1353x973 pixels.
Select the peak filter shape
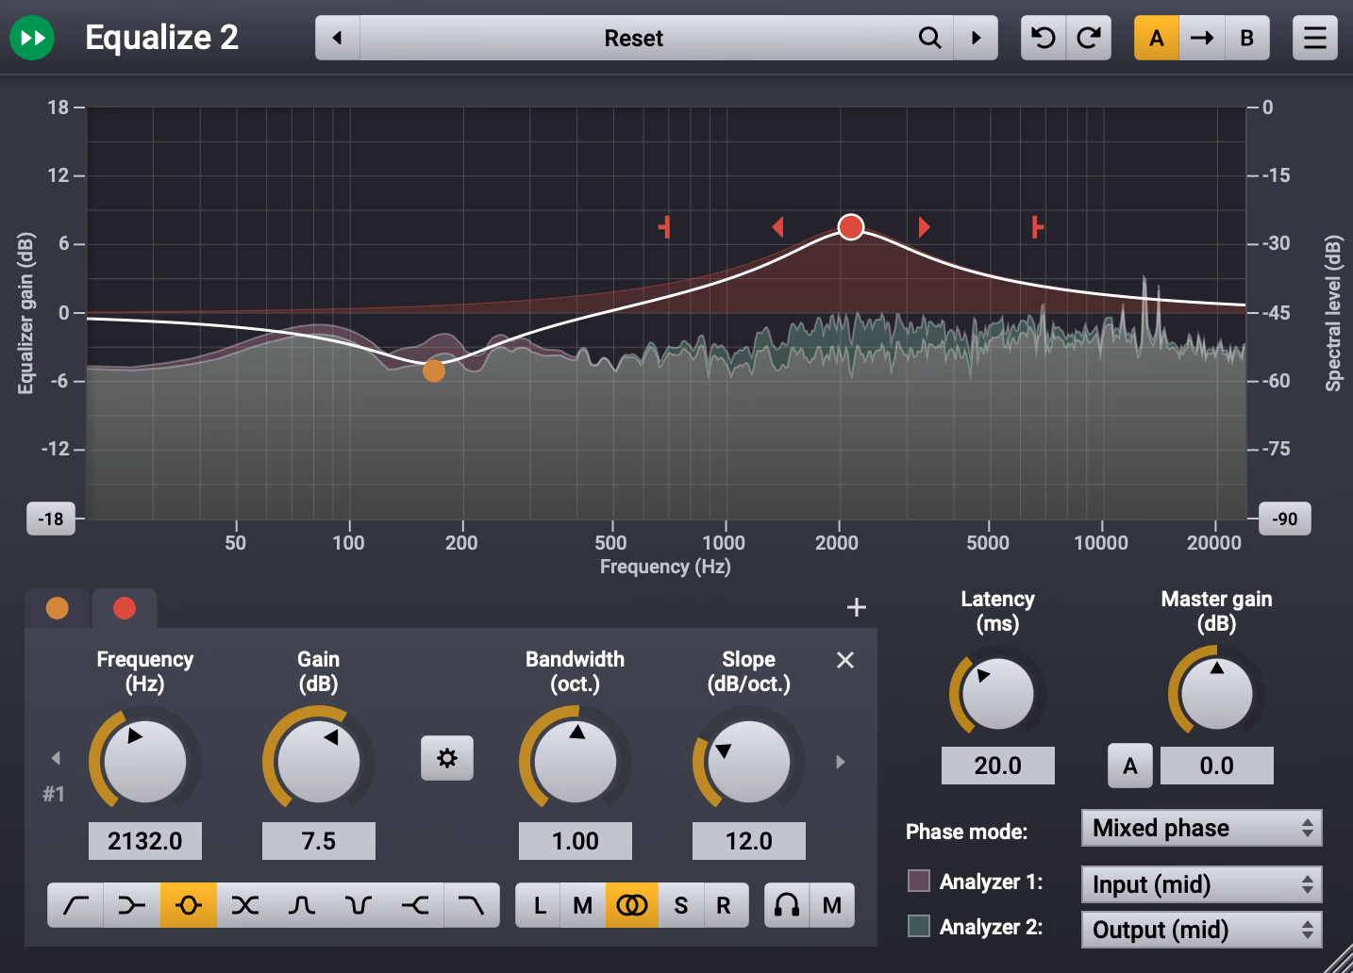189,905
